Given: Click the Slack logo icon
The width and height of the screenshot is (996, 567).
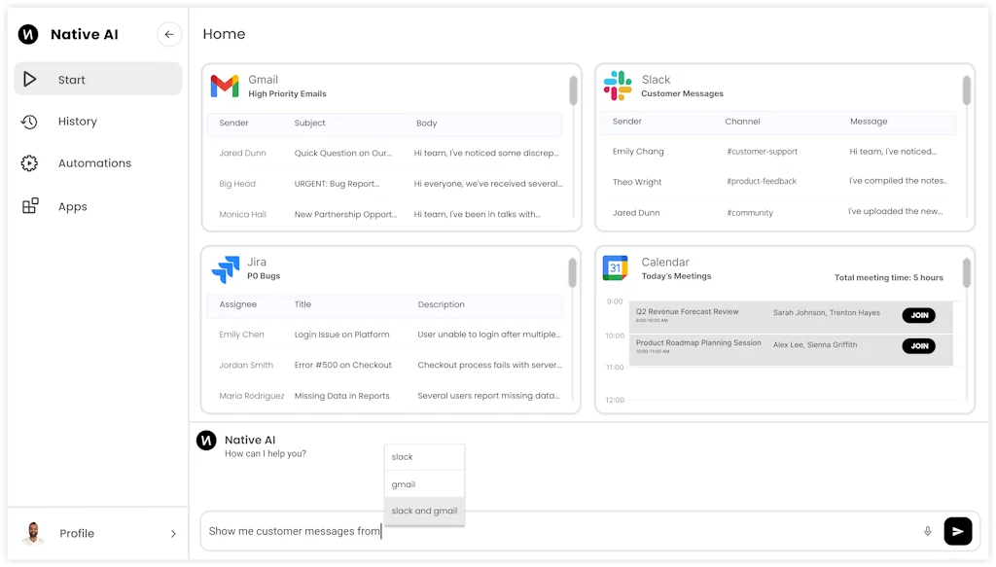Looking at the screenshot, I should (618, 86).
